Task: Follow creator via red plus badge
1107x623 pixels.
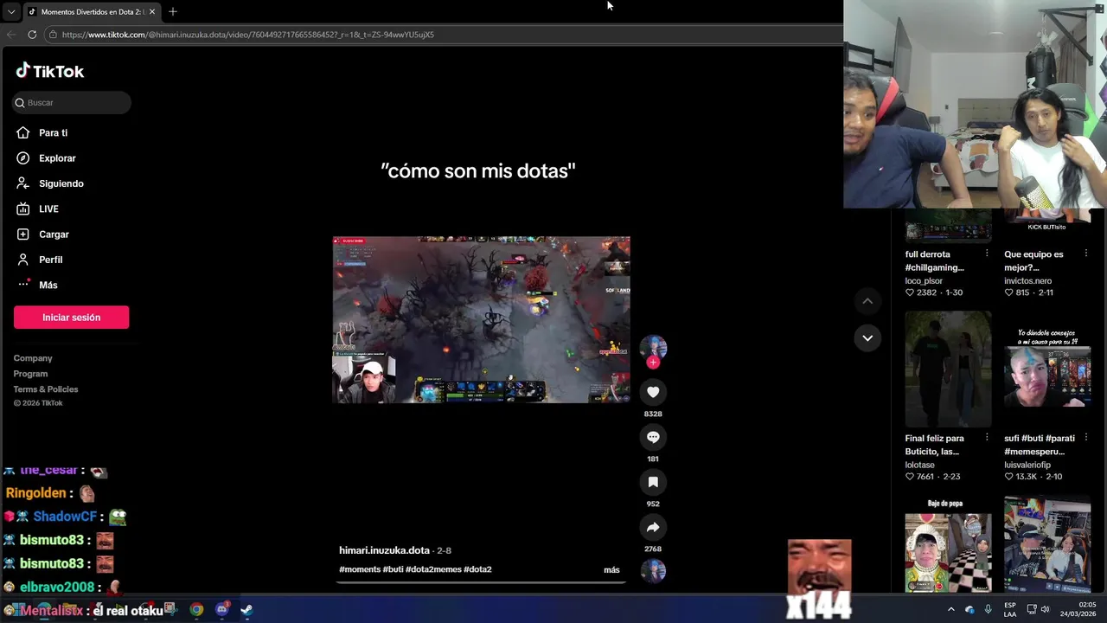Action: point(653,363)
